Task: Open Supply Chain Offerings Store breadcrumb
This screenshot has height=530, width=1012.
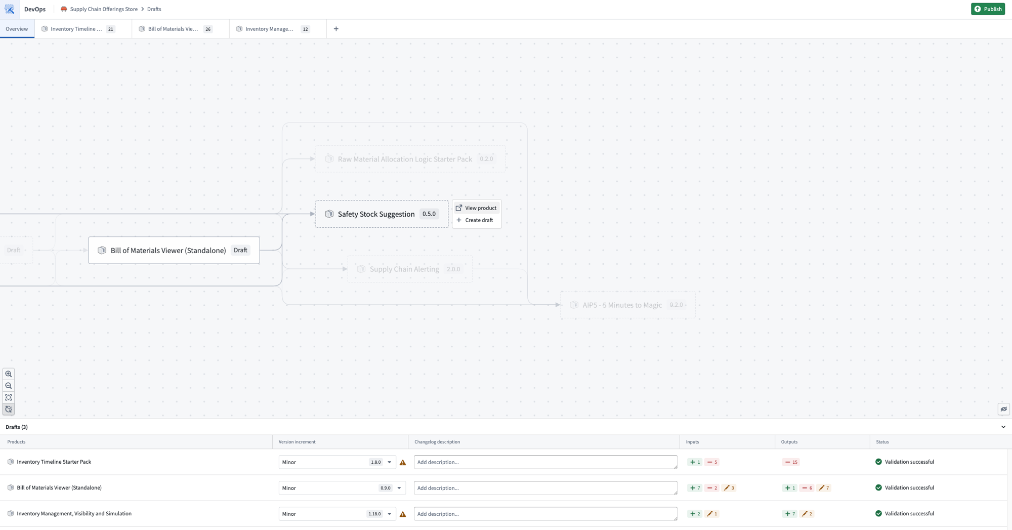Action: click(x=104, y=9)
